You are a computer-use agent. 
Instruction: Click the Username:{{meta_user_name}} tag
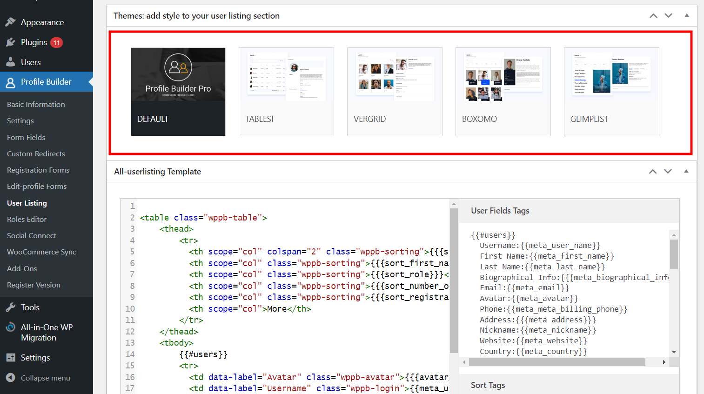[540, 245]
